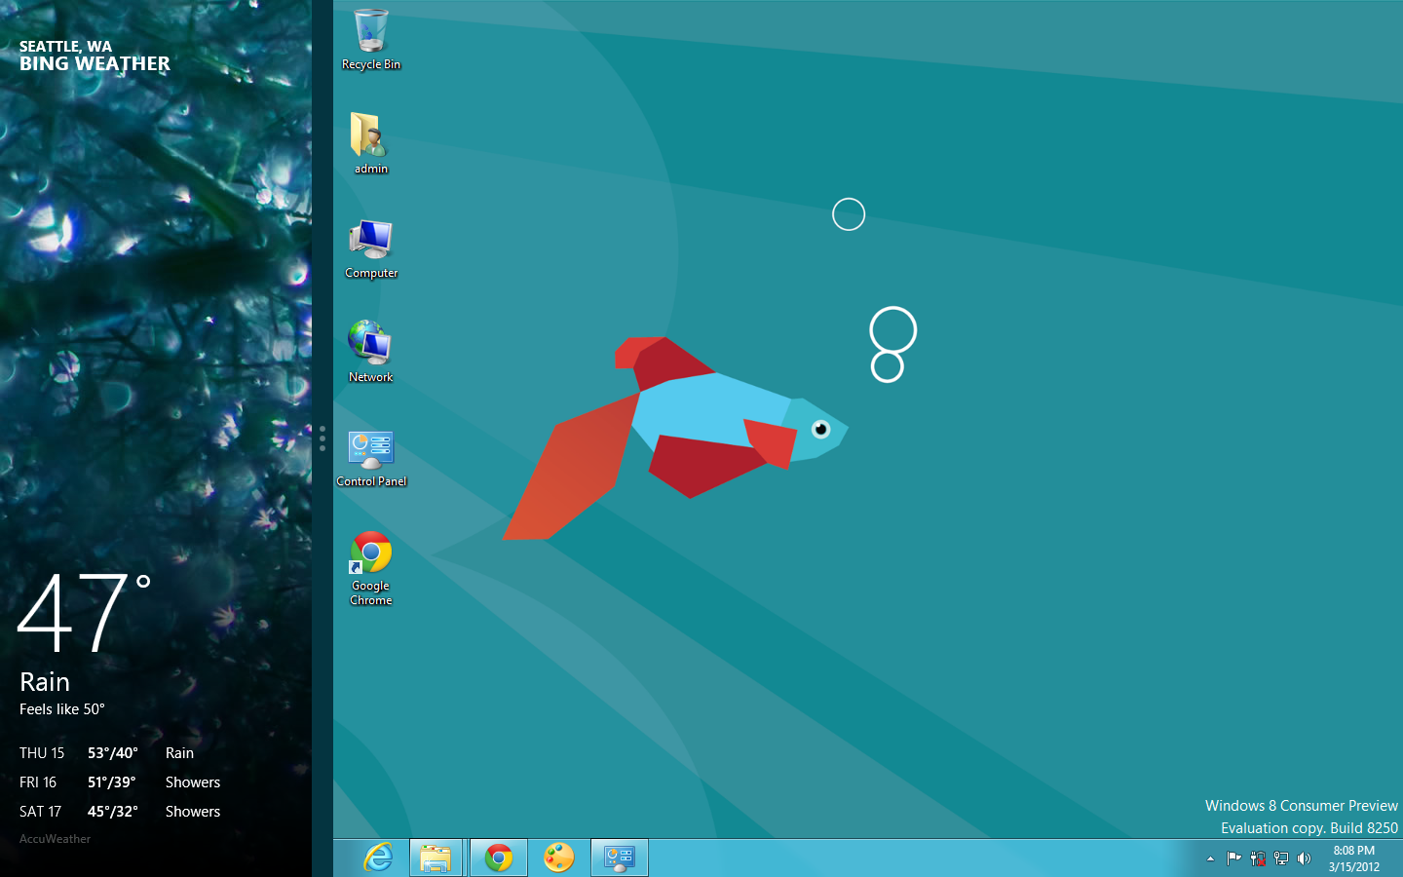This screenshot has height=877, width=1403.
Task: Select the Computer desktop icon
Action: pos(371,248)
